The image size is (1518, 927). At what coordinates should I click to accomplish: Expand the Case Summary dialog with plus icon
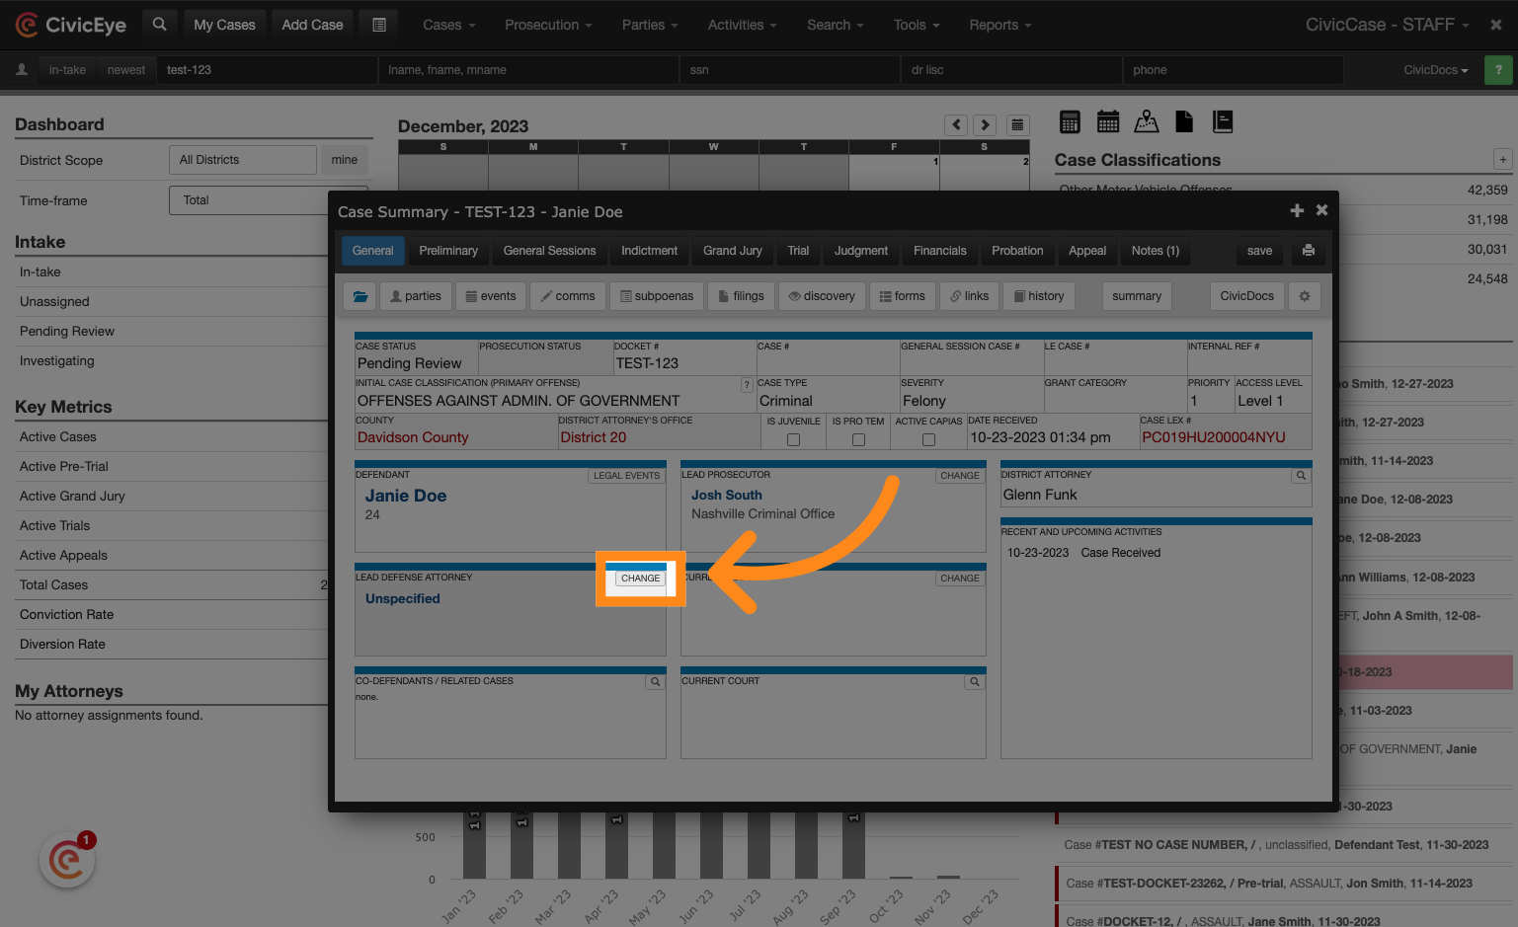click(1297, 210)
